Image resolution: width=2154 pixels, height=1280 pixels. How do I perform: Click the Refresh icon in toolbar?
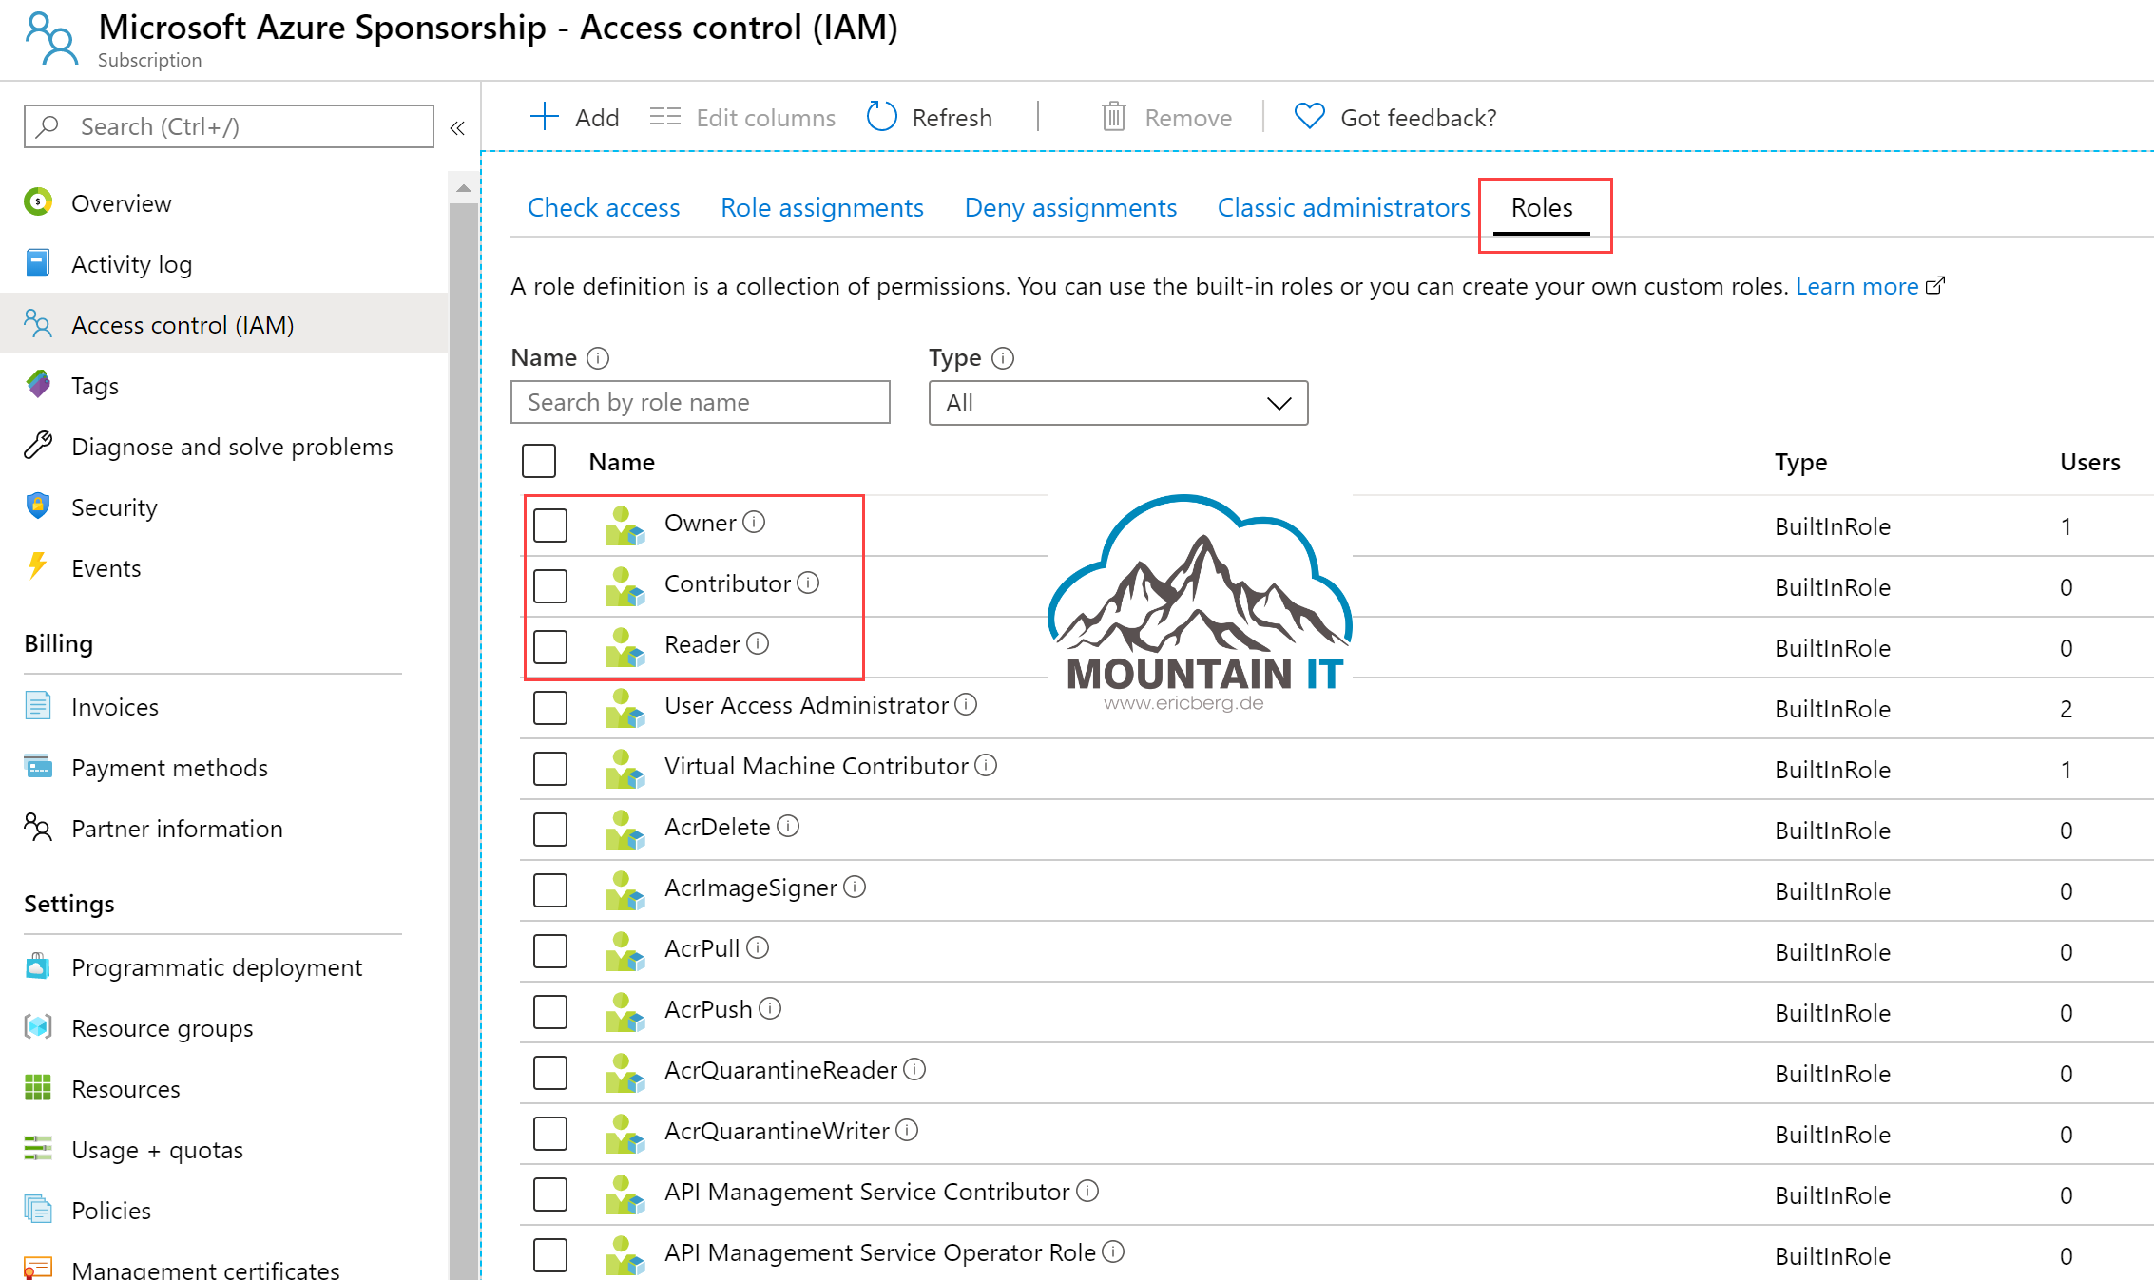[x=880, y=116]
